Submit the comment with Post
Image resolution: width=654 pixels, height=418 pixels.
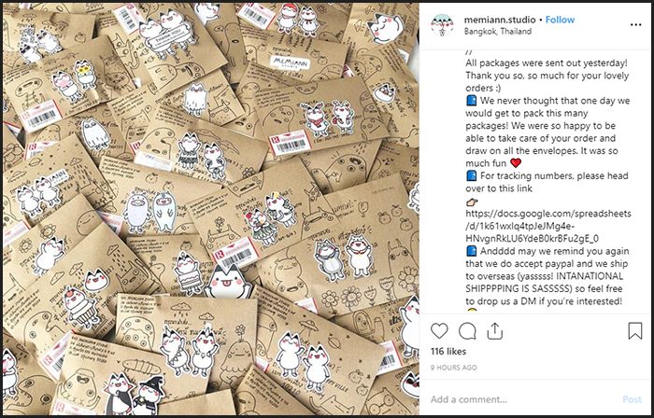632,399
